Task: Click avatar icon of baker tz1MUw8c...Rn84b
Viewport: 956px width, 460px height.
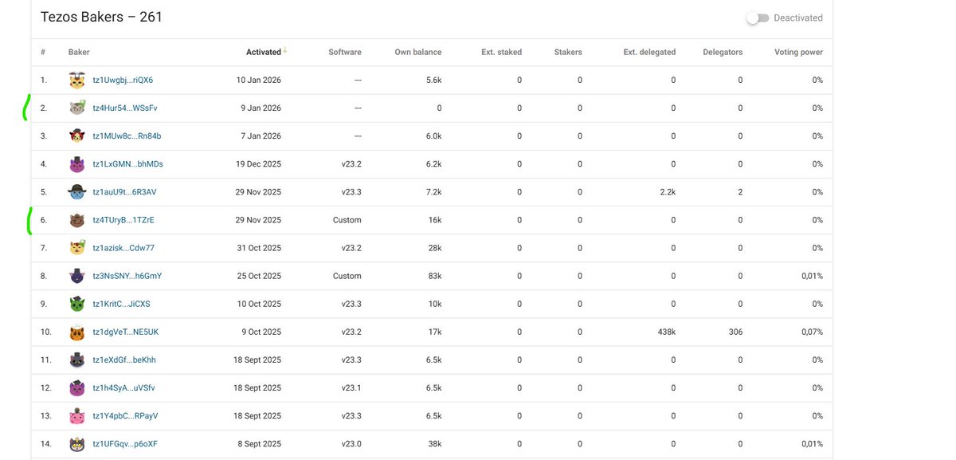Action: pos(77,136)
